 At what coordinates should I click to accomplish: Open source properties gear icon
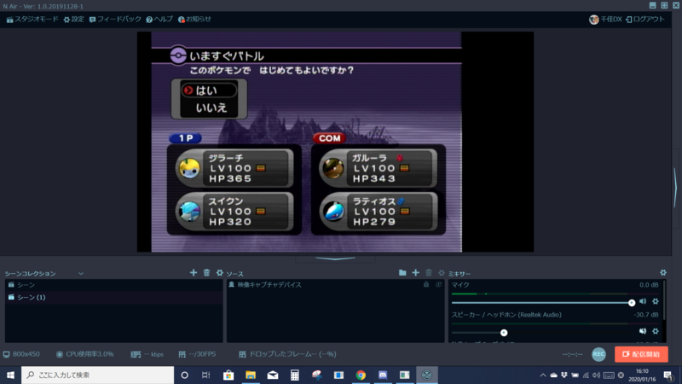[x=442, y=272]
